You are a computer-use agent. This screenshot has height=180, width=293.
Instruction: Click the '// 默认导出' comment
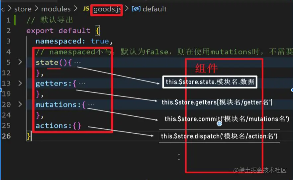(x=49, y=20)
